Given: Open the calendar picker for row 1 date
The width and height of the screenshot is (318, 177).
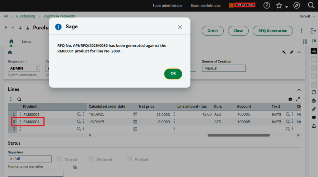Looking at the screenshot, I should (135, 114).
